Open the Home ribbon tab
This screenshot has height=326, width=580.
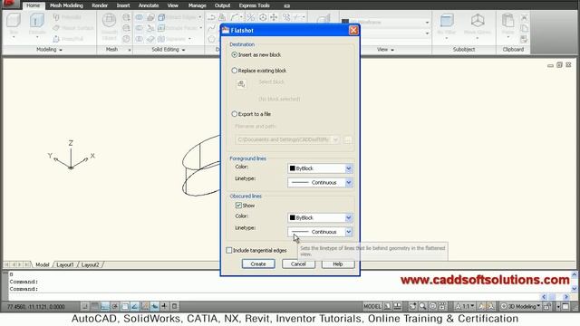click(34, 5)
